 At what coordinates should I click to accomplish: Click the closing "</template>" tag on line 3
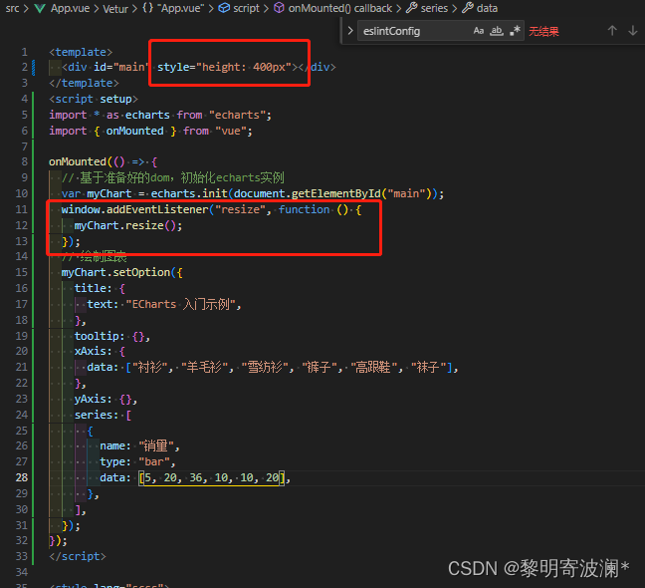84,83
